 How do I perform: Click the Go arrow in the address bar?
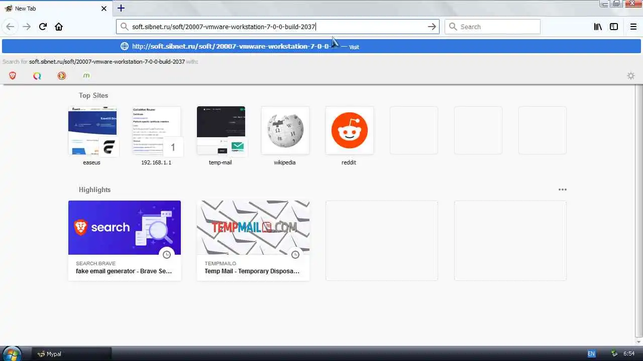pyautogui.click(x=432, y=27)
